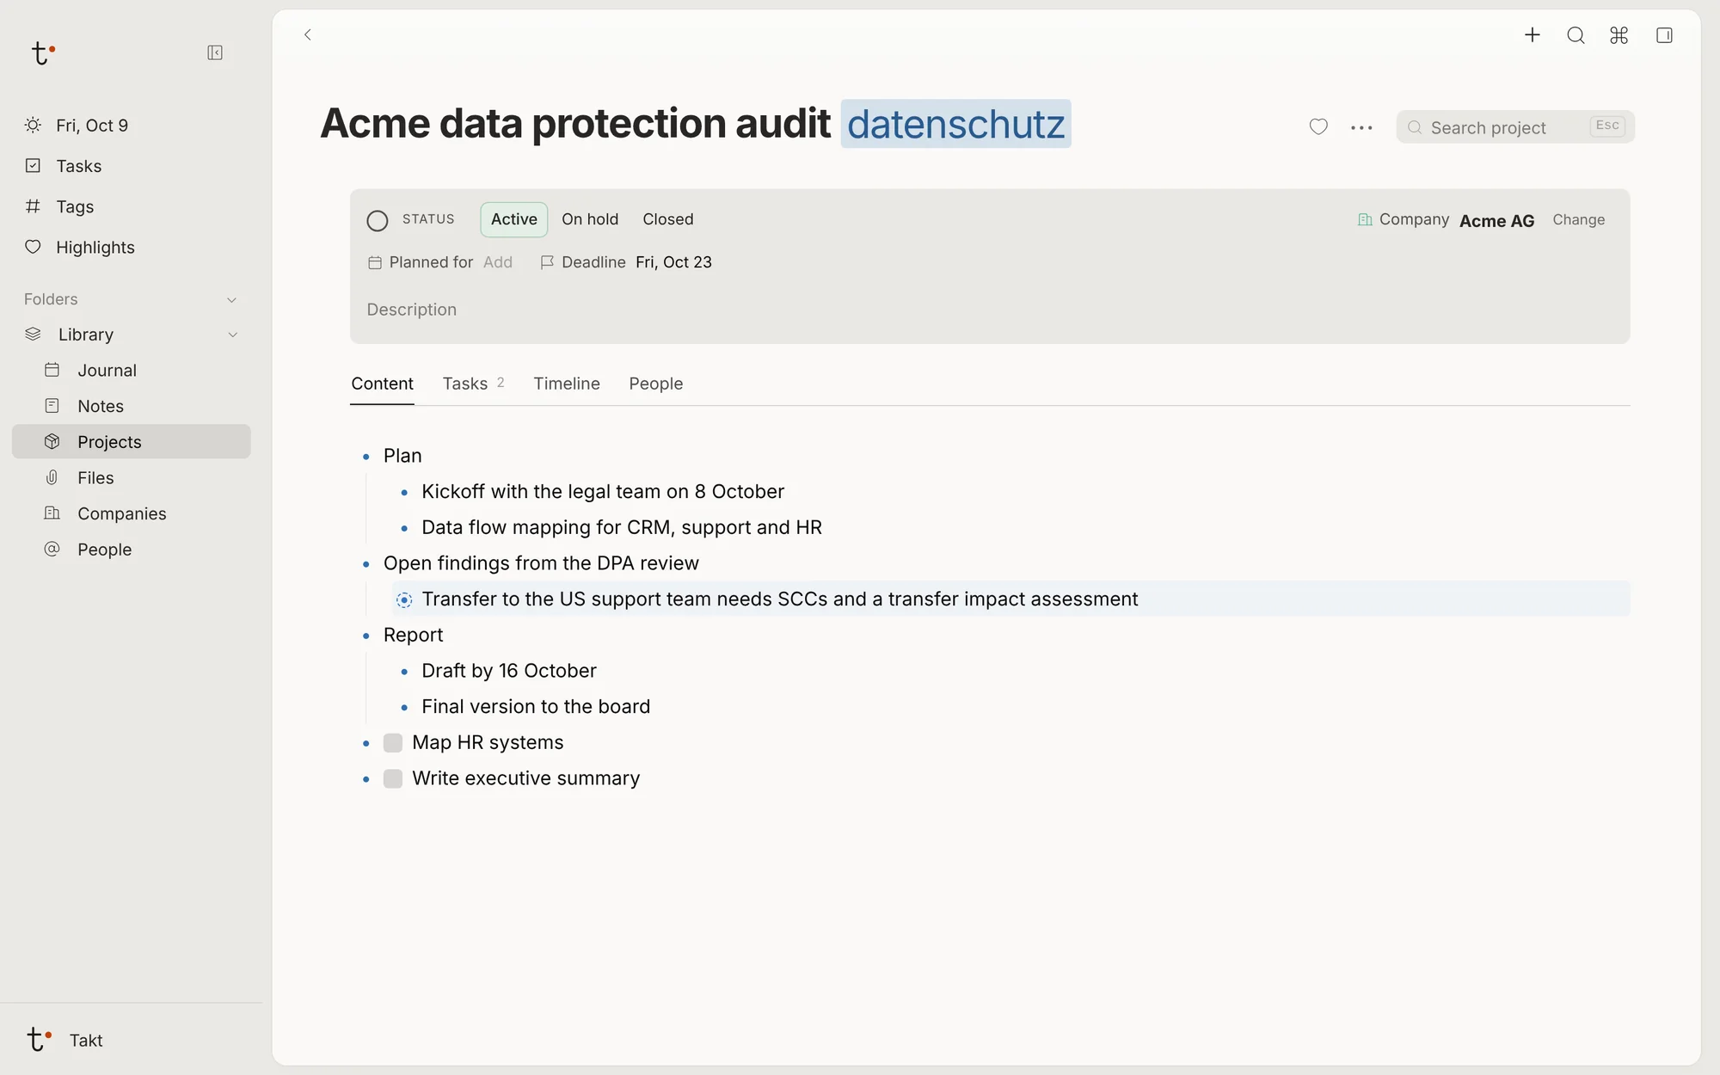
Task: Switch to the Content tab
Action: coord(382,384)
